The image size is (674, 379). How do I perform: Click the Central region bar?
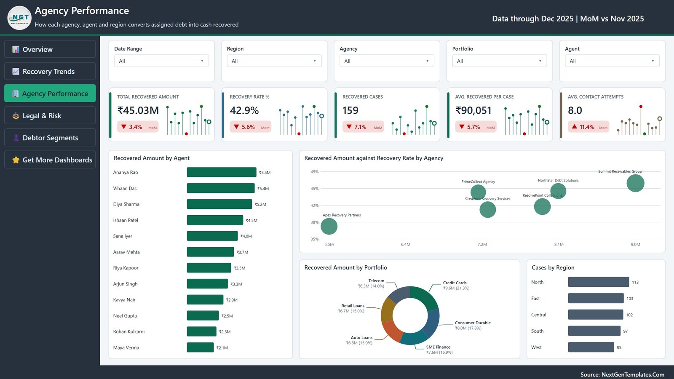click(596, 315)
